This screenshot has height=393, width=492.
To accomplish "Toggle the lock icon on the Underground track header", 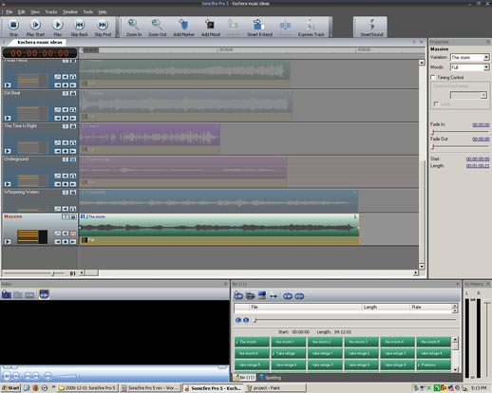I will tap(73, 159).
